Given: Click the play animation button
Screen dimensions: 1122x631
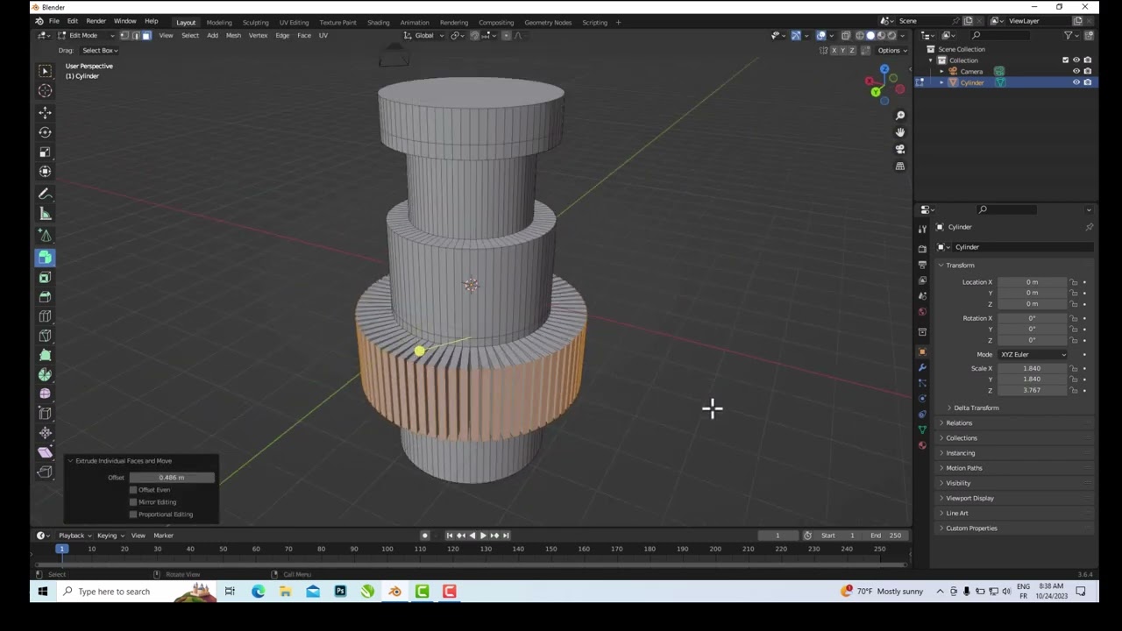Looking at the screenshot, I should click(x=483, y=535).
